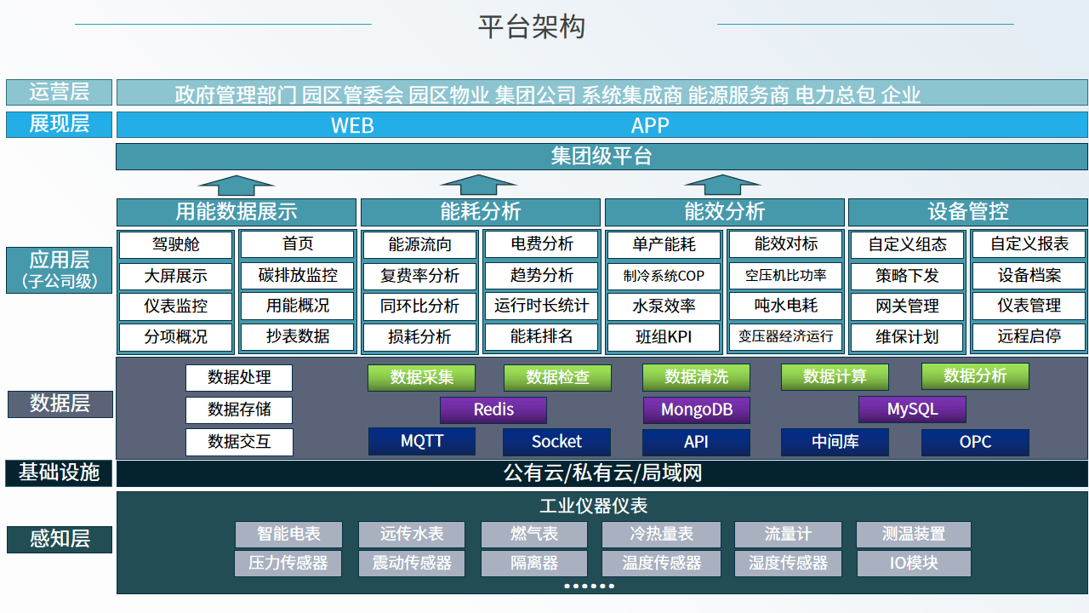The height and width of the screenshot is (613, 1089).
Task: Select the 集团级平台 bar
Action: 602,157
